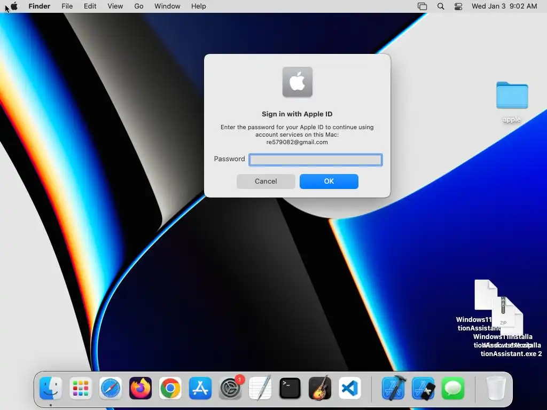This screenshot has width=547, height=410.
Task: Select the apple folder on desktop
Action: (x=512, y=95)
